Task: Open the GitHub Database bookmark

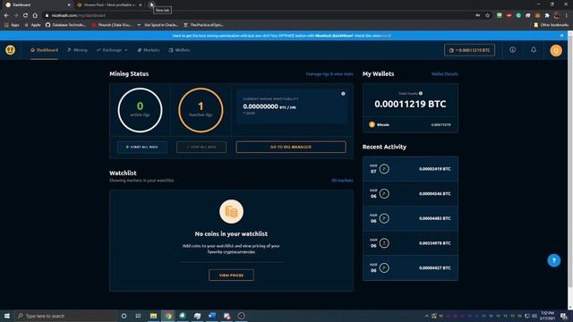Action: click(65, 25)
